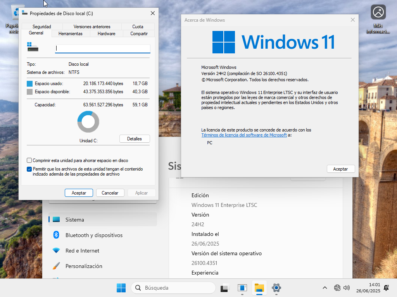Click the drive label text field
The width and height of the screenshot is (397, 297).
(102, 48)
